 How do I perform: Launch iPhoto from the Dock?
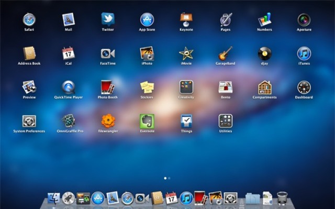pyautogui.click(x=216, y=198)
